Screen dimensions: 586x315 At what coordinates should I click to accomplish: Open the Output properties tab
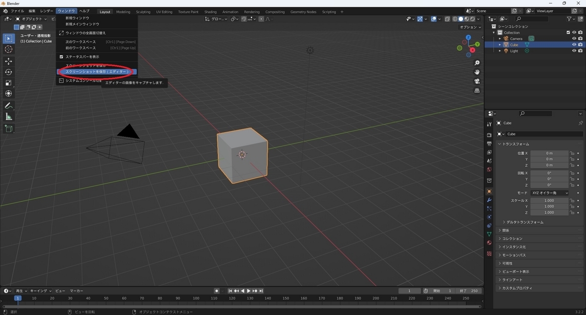489,144
